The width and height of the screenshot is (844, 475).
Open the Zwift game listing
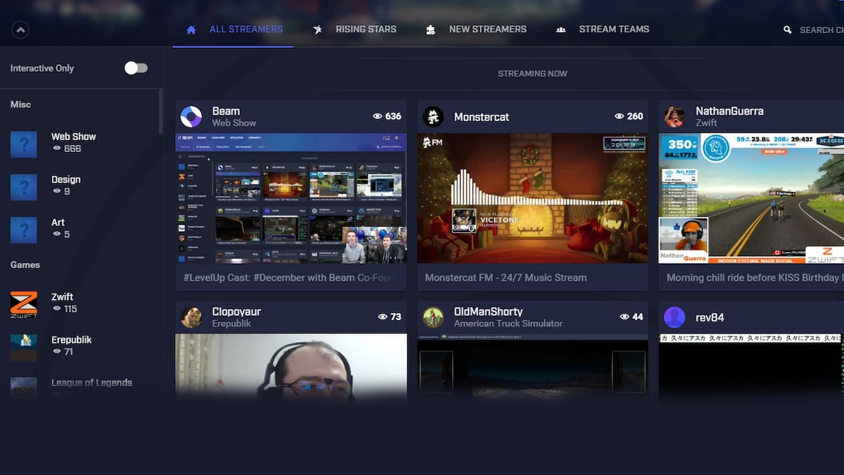82,303
